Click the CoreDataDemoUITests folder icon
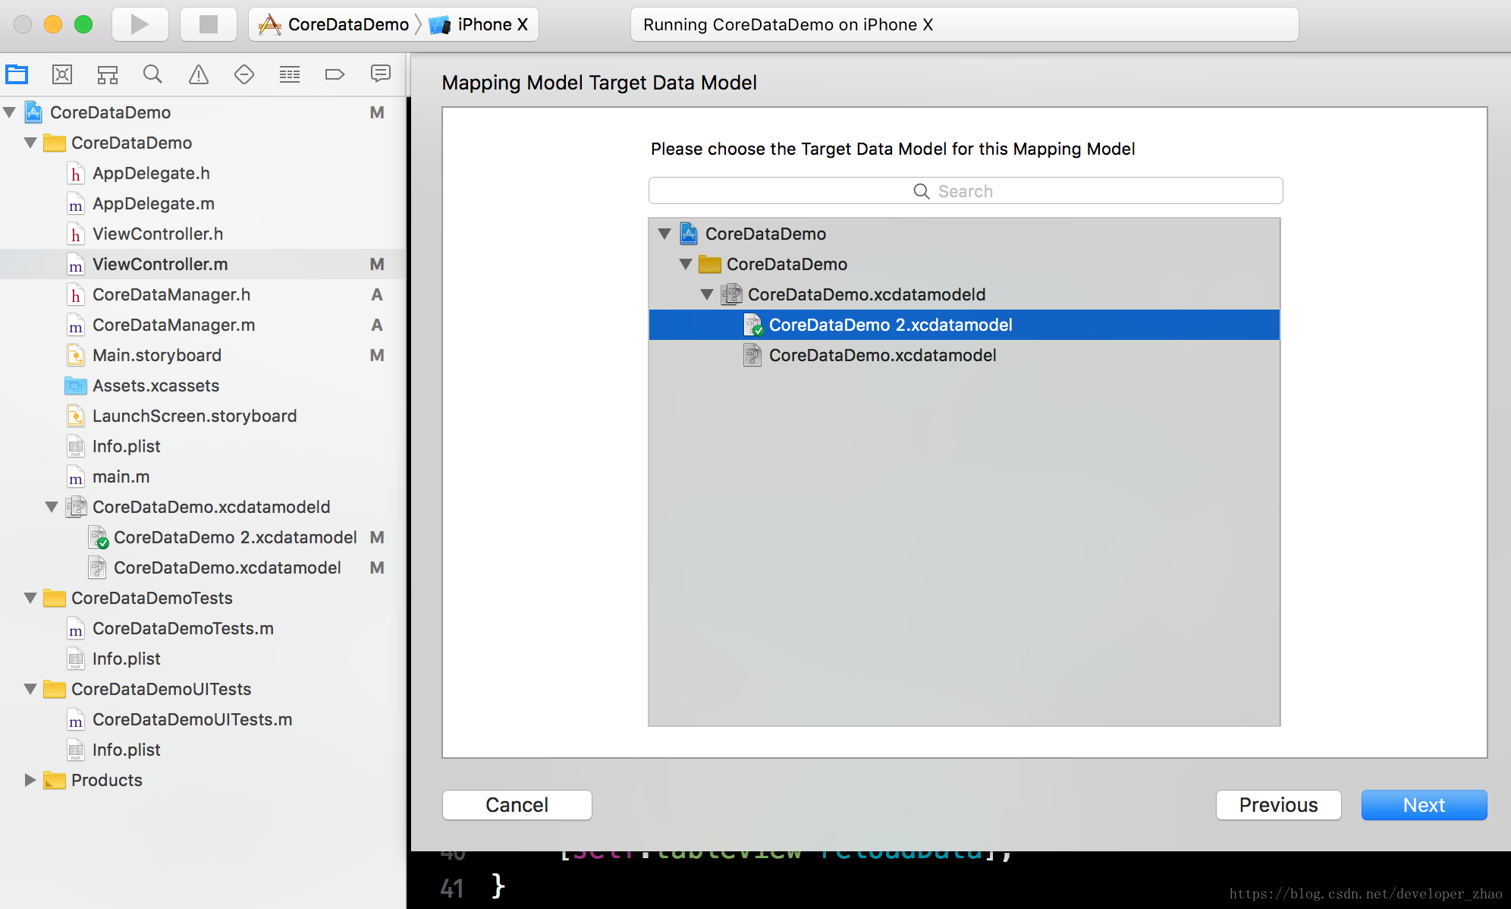This screenshot has height=909, width=1511. (55, 689)
